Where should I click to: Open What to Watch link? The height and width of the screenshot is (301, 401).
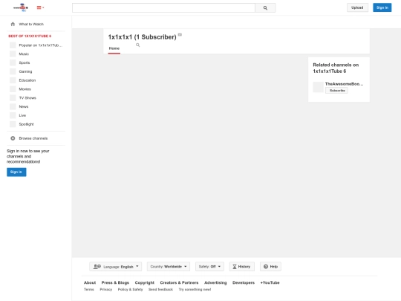[31, 24]
